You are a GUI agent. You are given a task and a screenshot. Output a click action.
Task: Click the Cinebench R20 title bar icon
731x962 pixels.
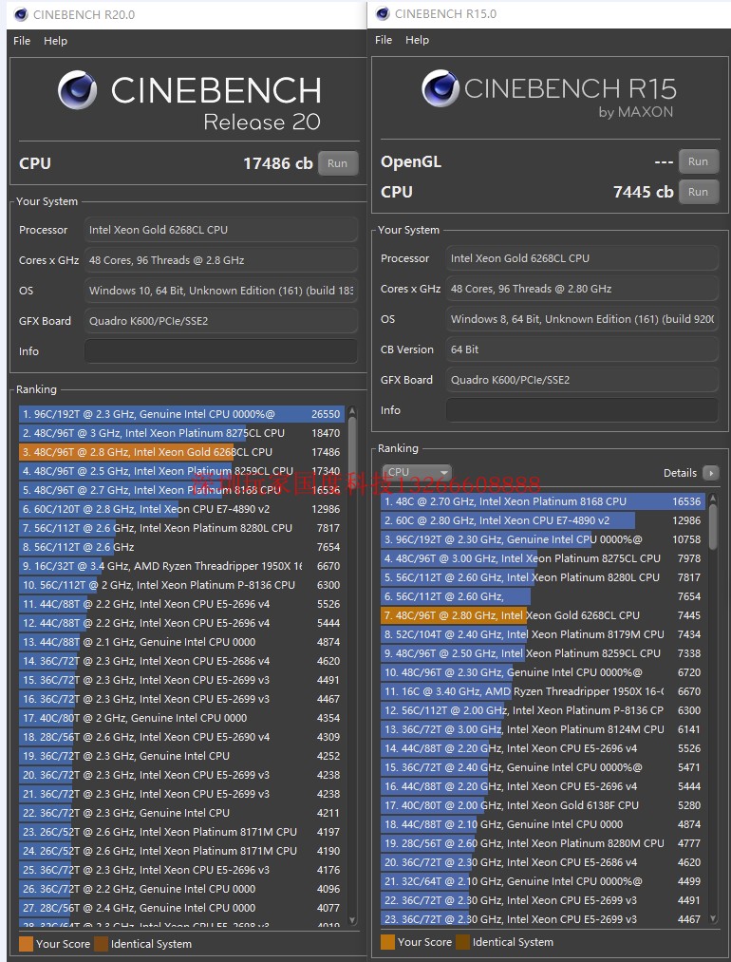pos(21,14)
